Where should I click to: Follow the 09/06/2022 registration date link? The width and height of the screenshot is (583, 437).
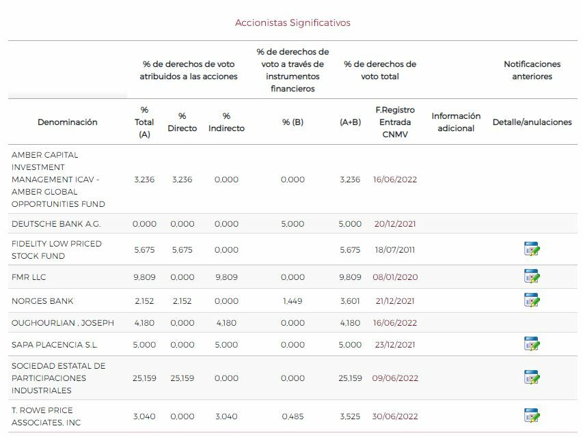click(396, 378)
